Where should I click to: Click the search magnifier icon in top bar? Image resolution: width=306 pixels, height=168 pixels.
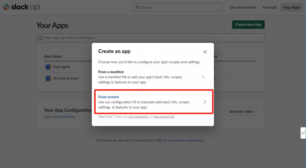(x=138, y=7)
